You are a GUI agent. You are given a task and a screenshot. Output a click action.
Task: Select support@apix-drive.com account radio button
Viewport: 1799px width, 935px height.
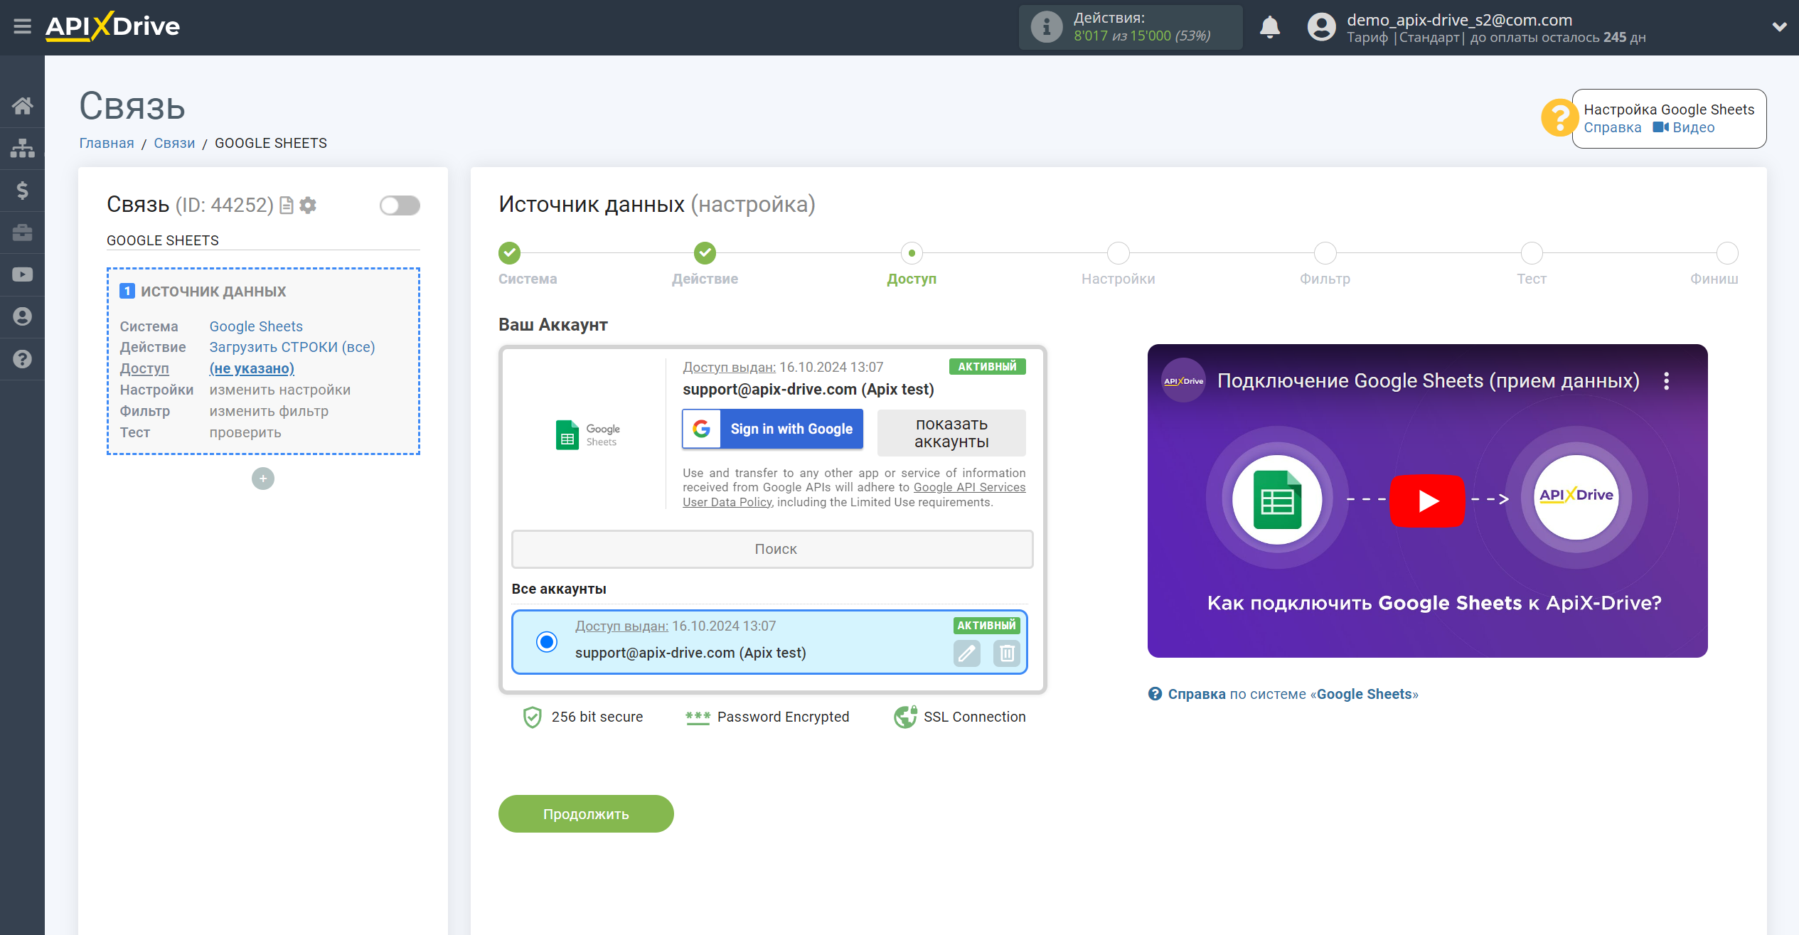pyautogui.click(x=547, y=642)
